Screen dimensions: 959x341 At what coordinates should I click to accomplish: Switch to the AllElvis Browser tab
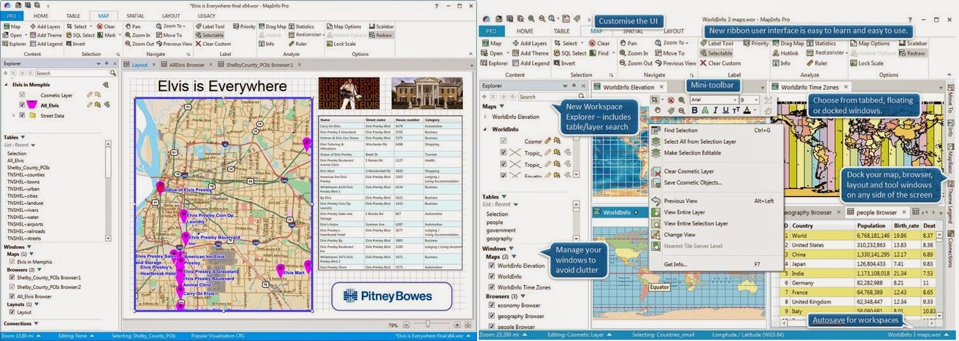pos(186,65)
